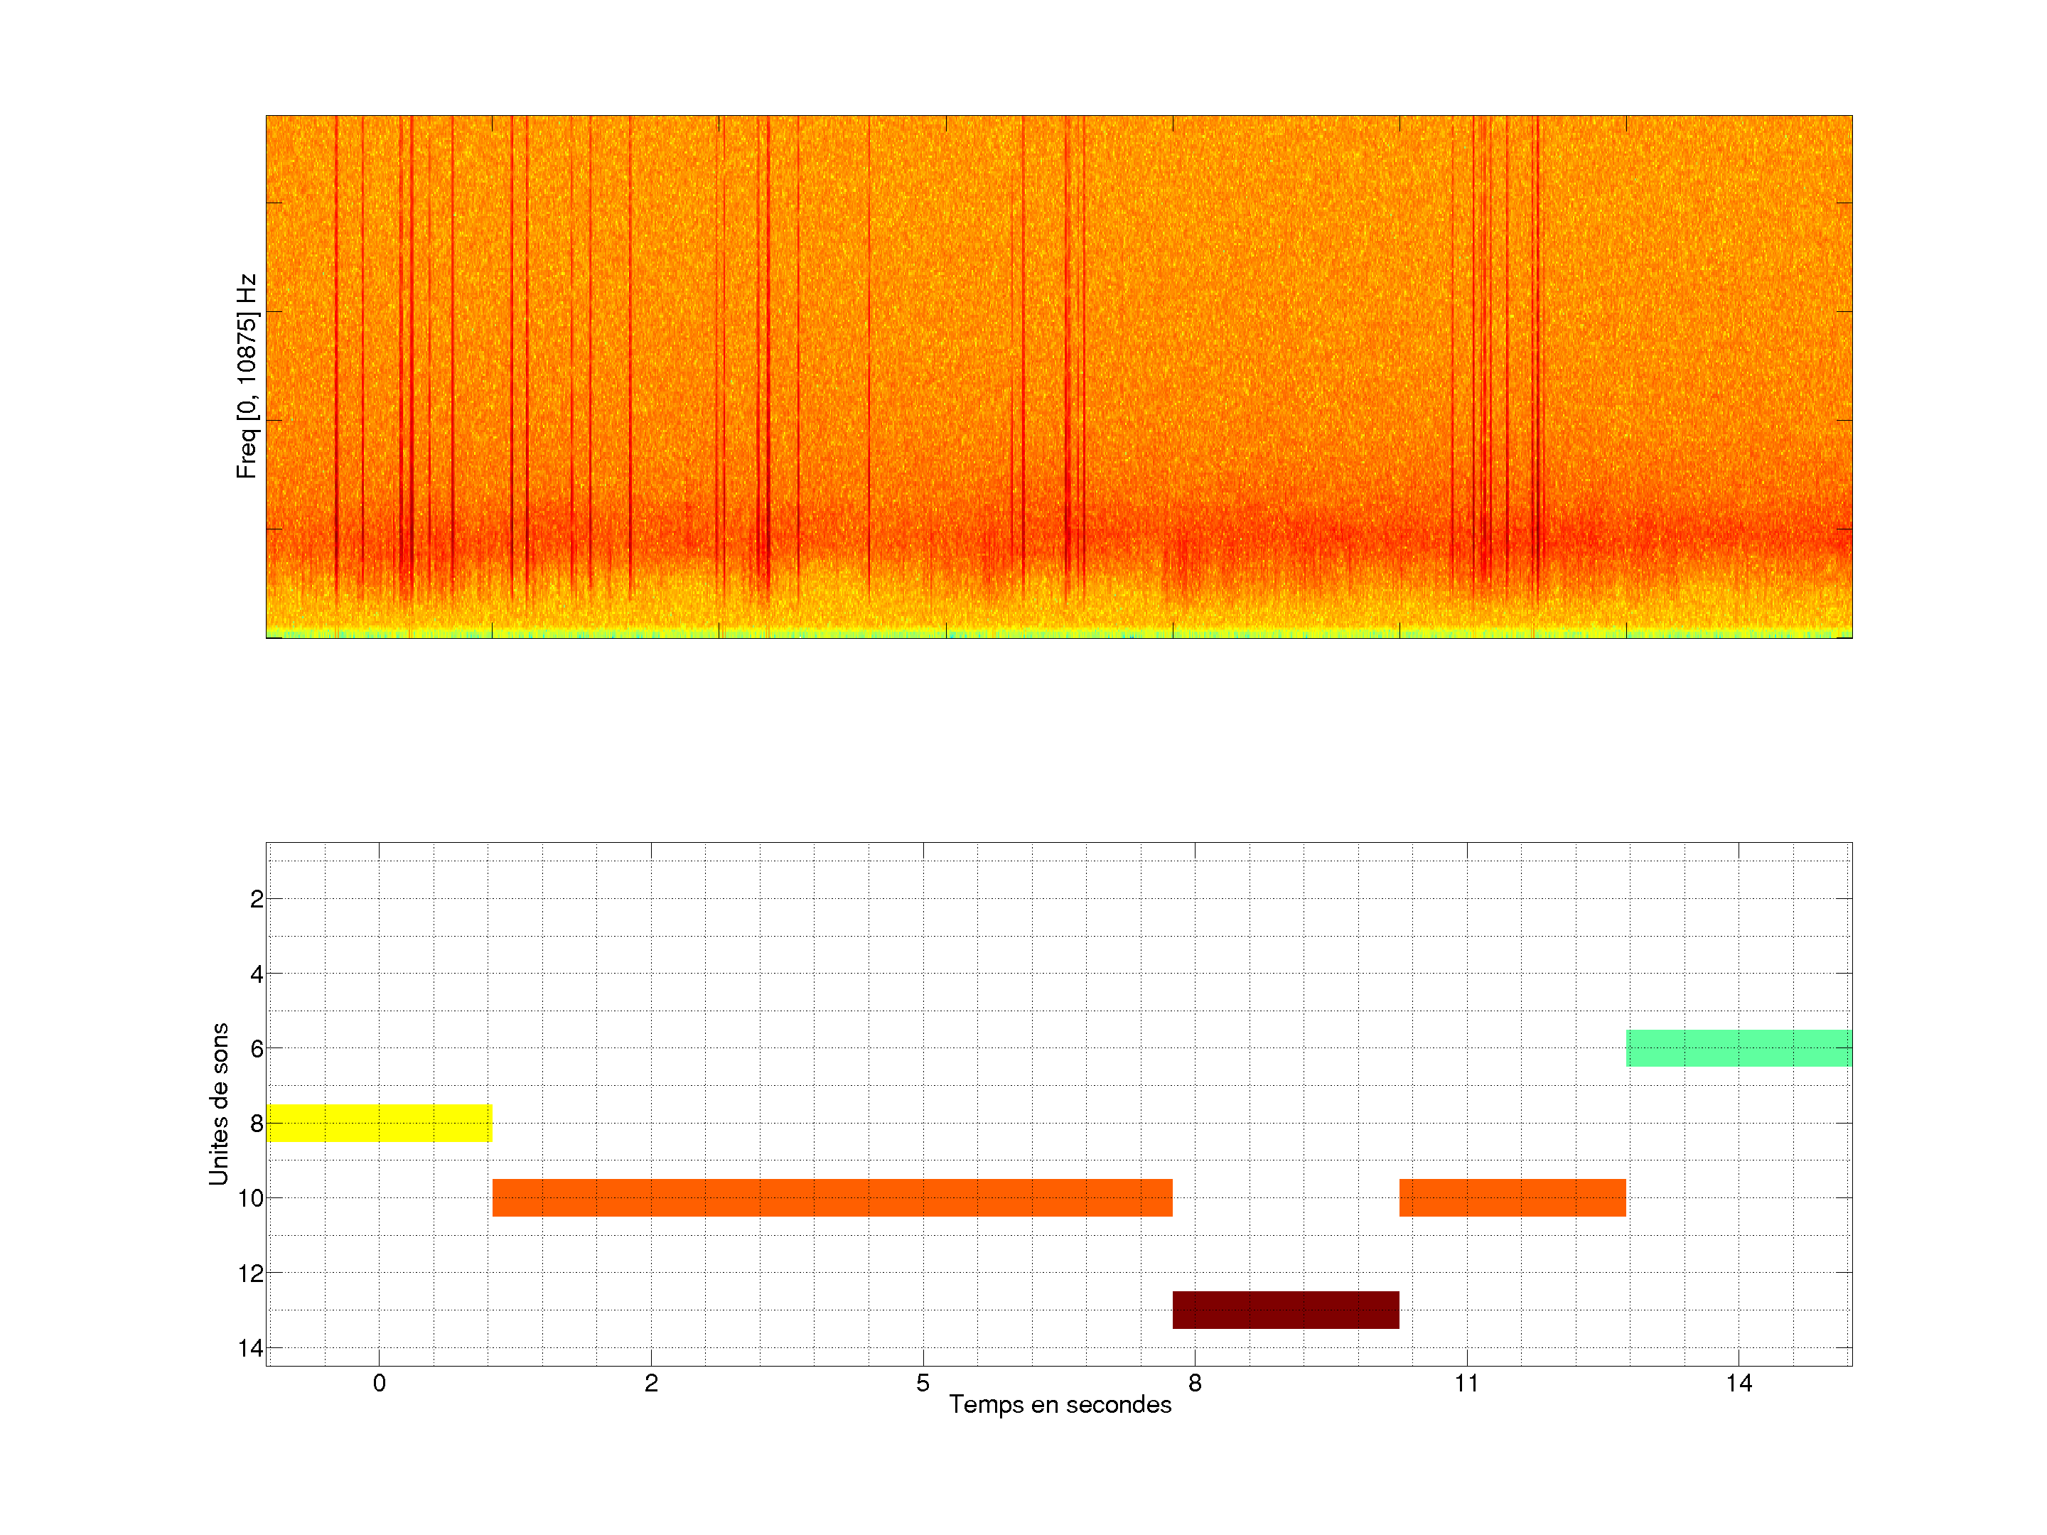Viewport: 2047px width, 1535px height.
Task: Click the yellow bar at sound unit 8
Action: click(379, 1122)
